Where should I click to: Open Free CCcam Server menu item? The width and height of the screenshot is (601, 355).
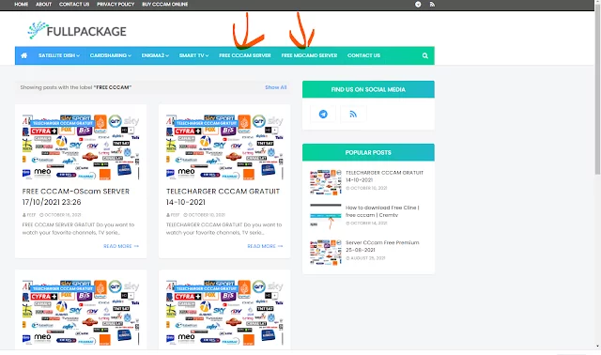(x=245, y=55)
